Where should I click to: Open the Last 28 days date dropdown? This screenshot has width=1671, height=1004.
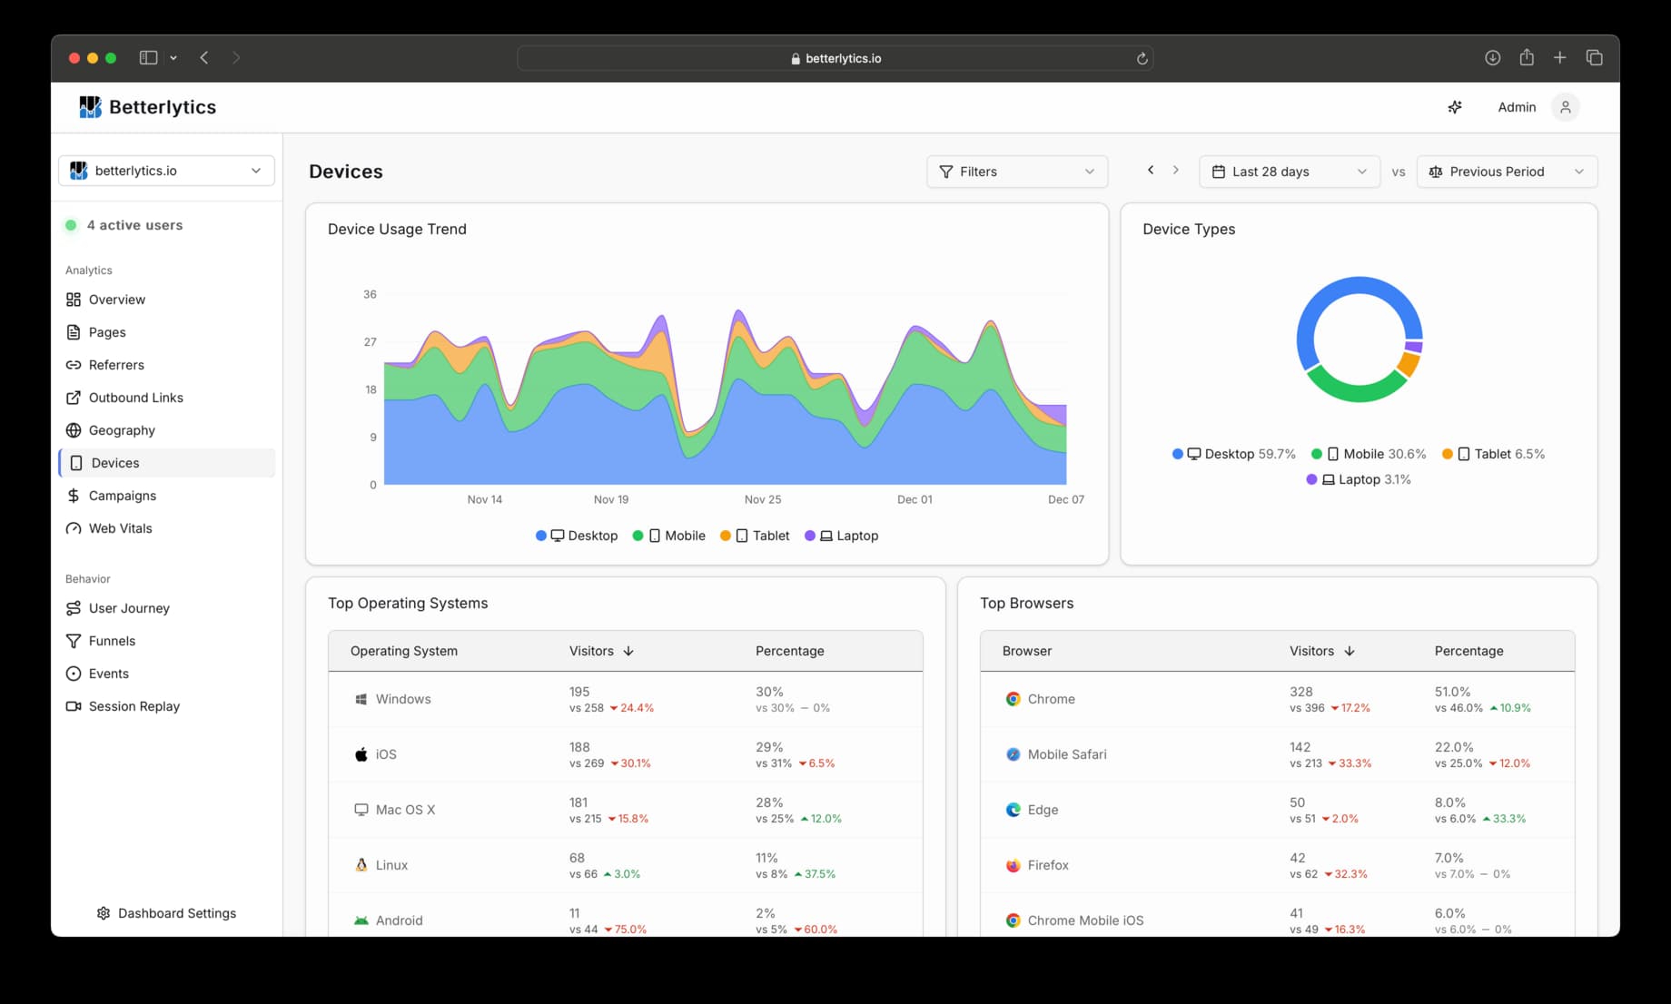[x=1289, y=172]
